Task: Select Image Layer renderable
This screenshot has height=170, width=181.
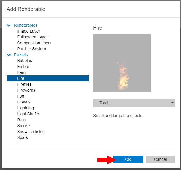Action: (28, 31)
